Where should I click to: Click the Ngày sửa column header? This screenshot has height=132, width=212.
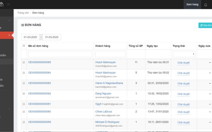point(204,46)
